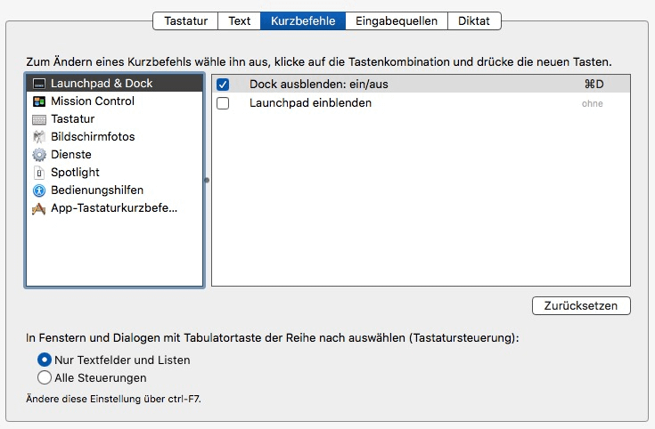Switch to the Eingabequellen tab
The width and height of the screenshot is (655, 429).
tap(397, 20)
